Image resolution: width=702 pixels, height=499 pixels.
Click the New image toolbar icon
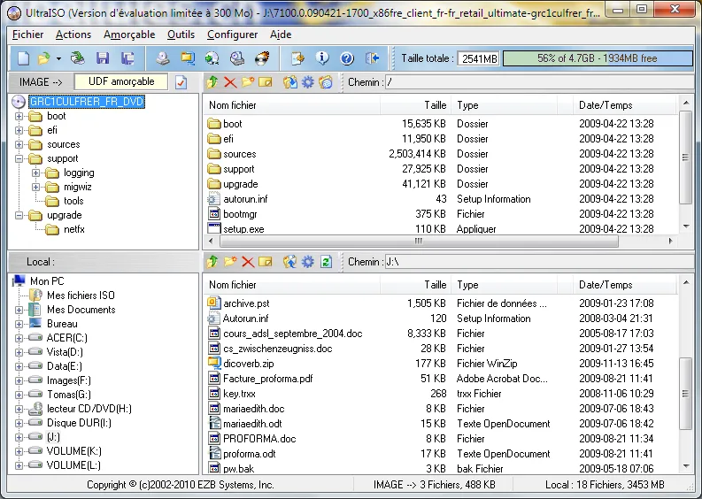coord(23,58)
